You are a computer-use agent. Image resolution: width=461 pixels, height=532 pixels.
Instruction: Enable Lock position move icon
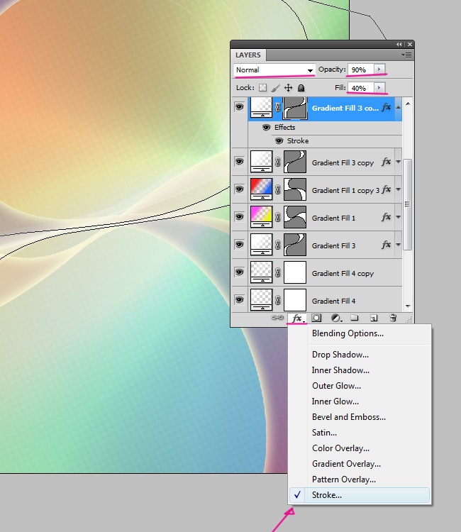[288, 88]
